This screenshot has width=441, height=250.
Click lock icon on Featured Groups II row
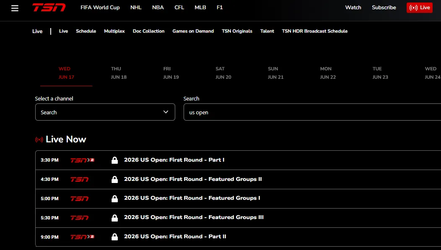pyautogui.click(x=114, y=179)
